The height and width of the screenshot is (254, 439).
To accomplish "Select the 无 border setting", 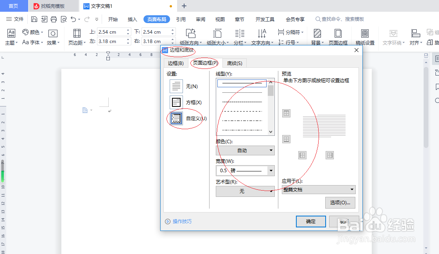I will tap(176, 86).
